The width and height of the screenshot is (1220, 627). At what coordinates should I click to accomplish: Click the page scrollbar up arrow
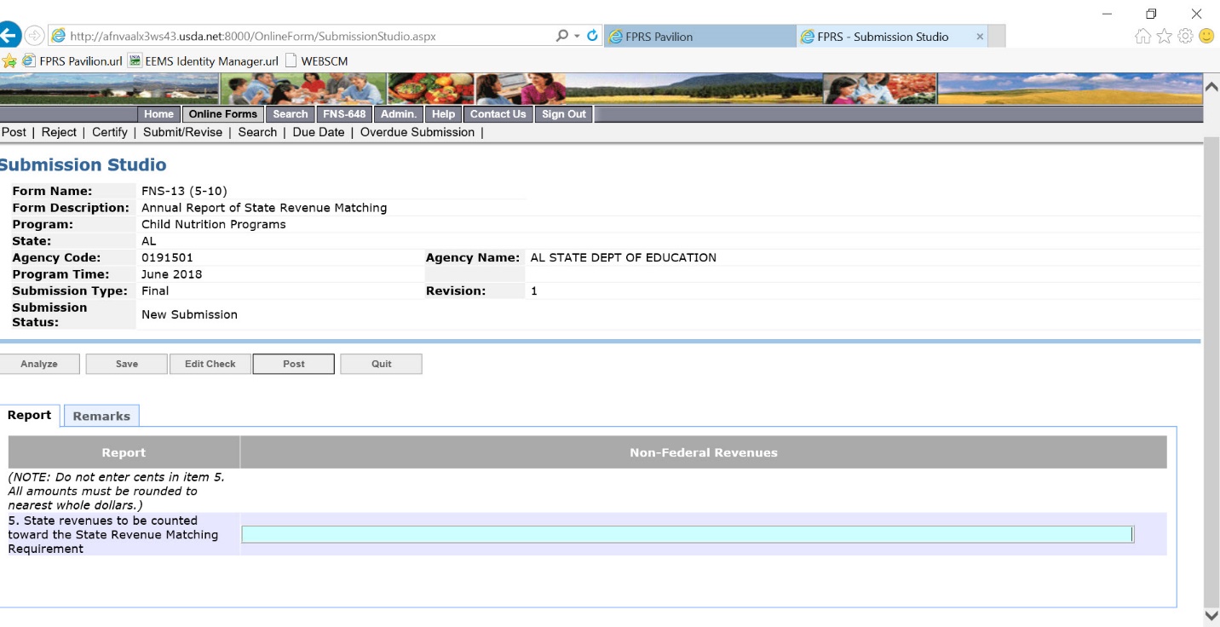[x=1211, y=86]
